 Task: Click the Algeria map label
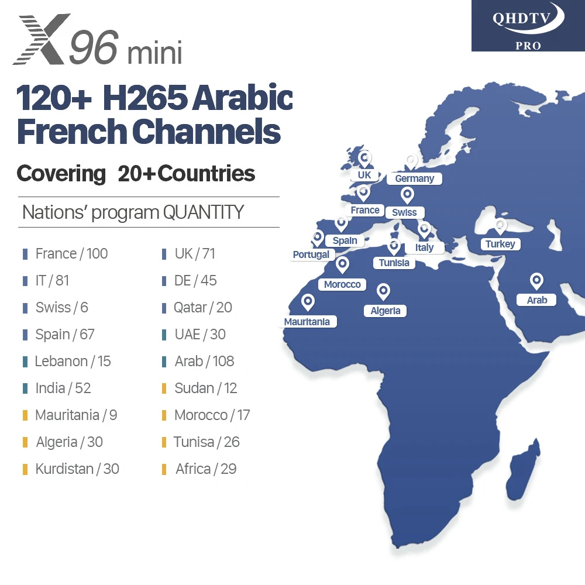(x=386, y=311)
